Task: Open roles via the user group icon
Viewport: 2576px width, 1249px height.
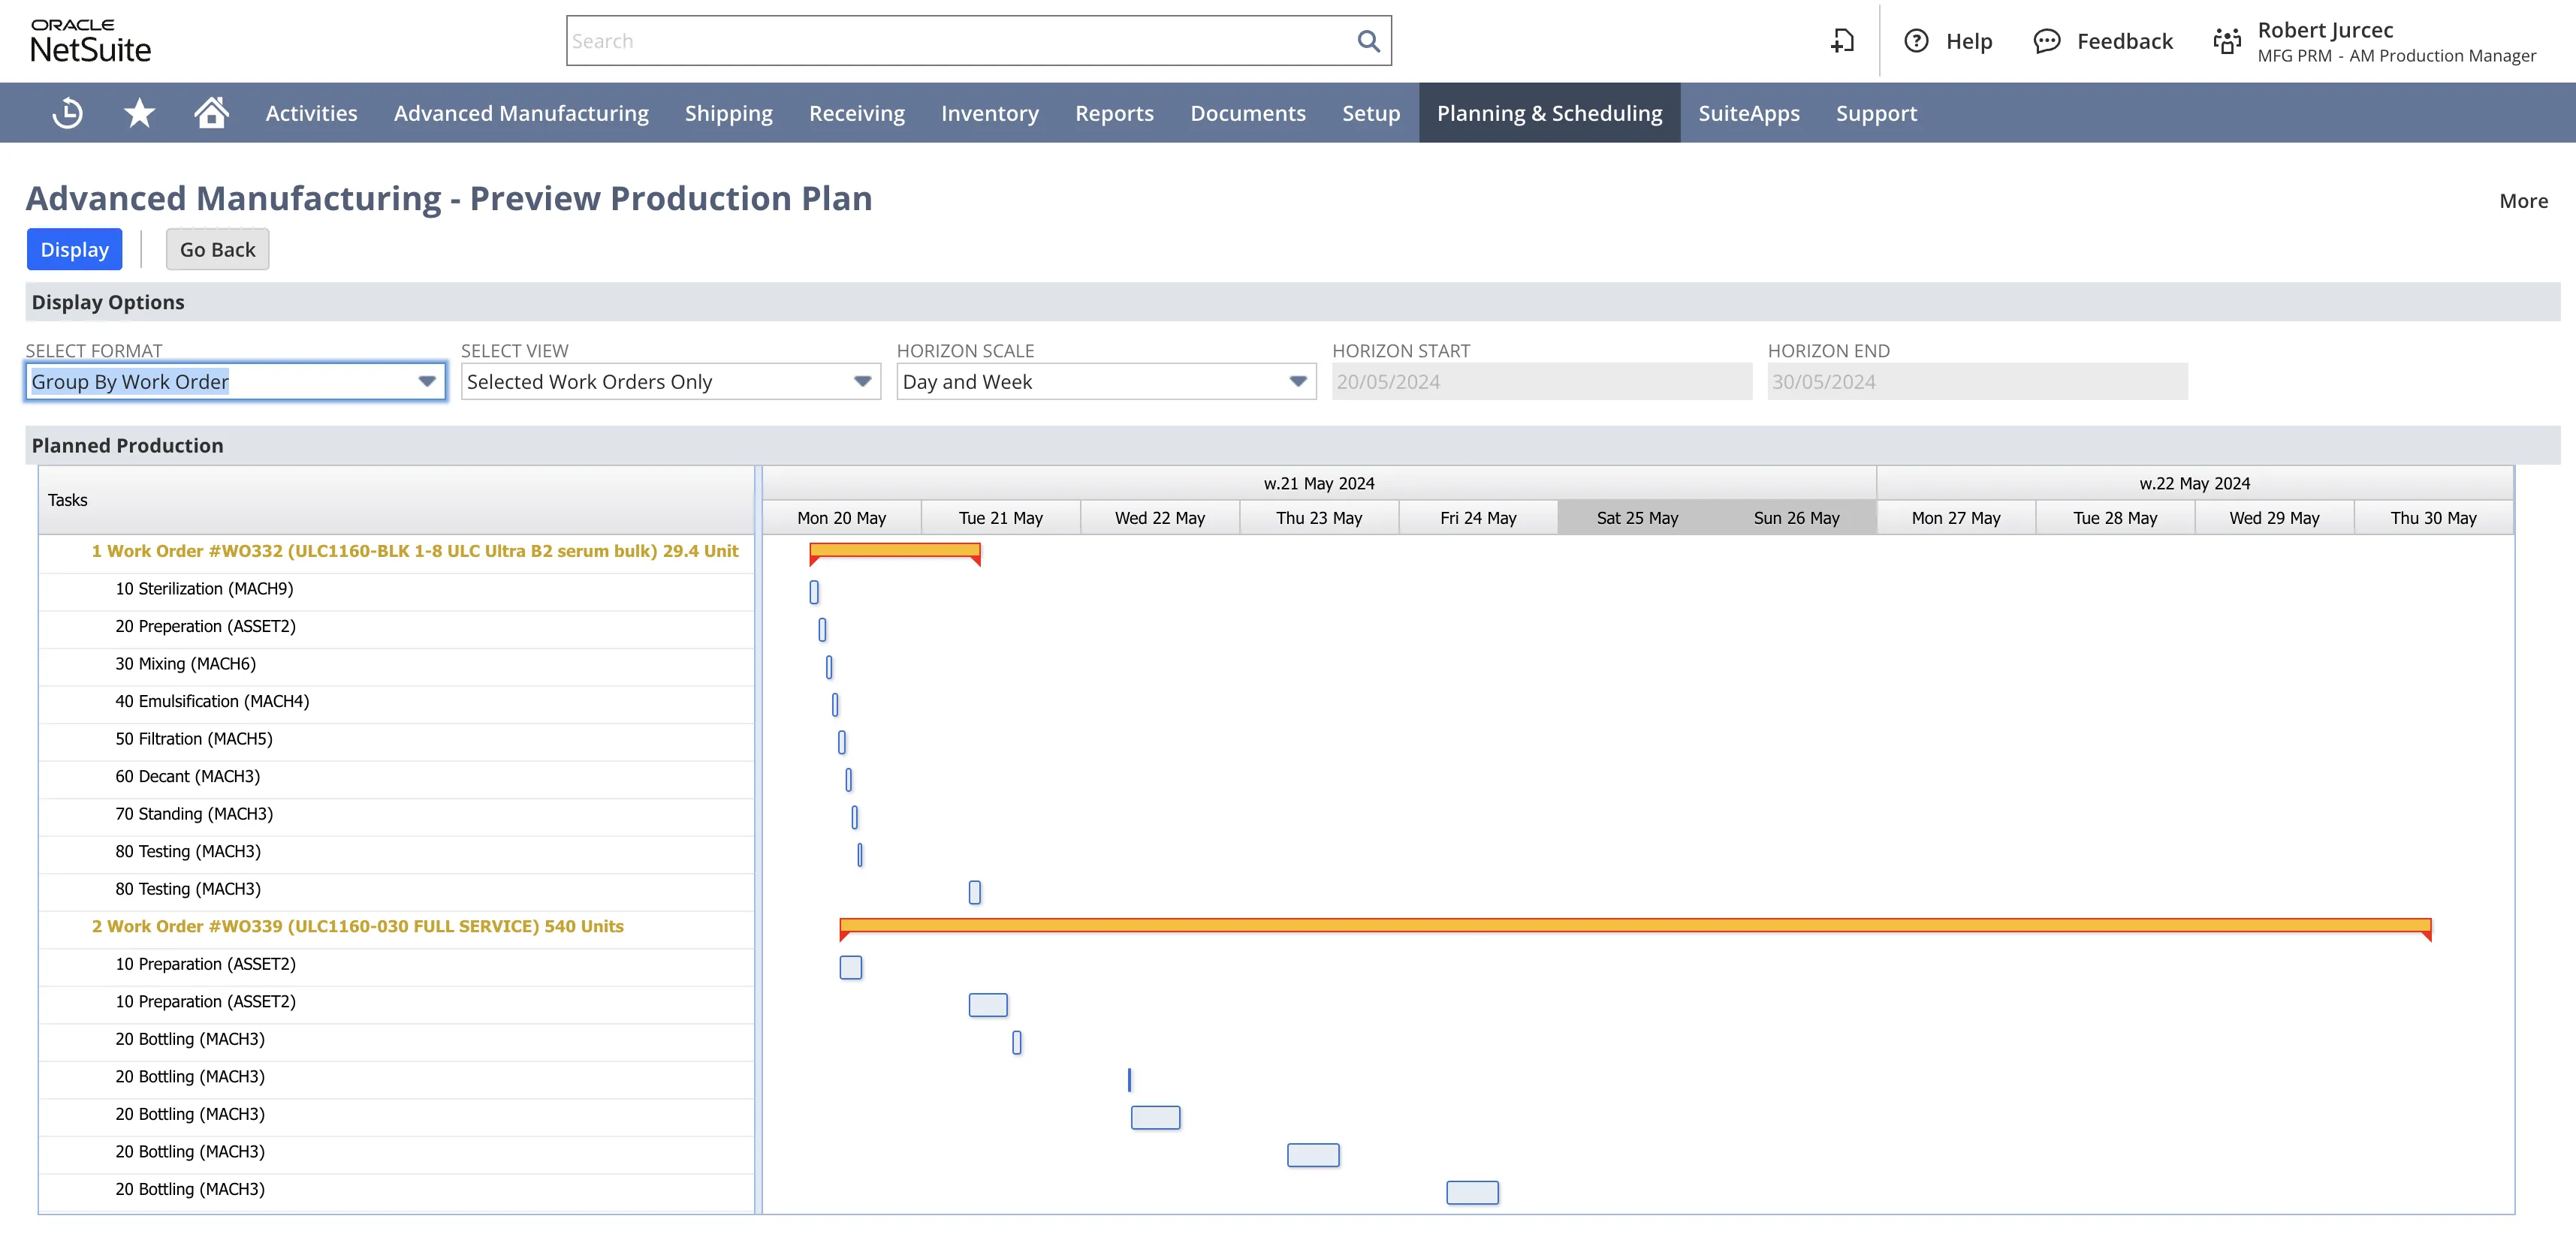Action: pos(2227,41)
